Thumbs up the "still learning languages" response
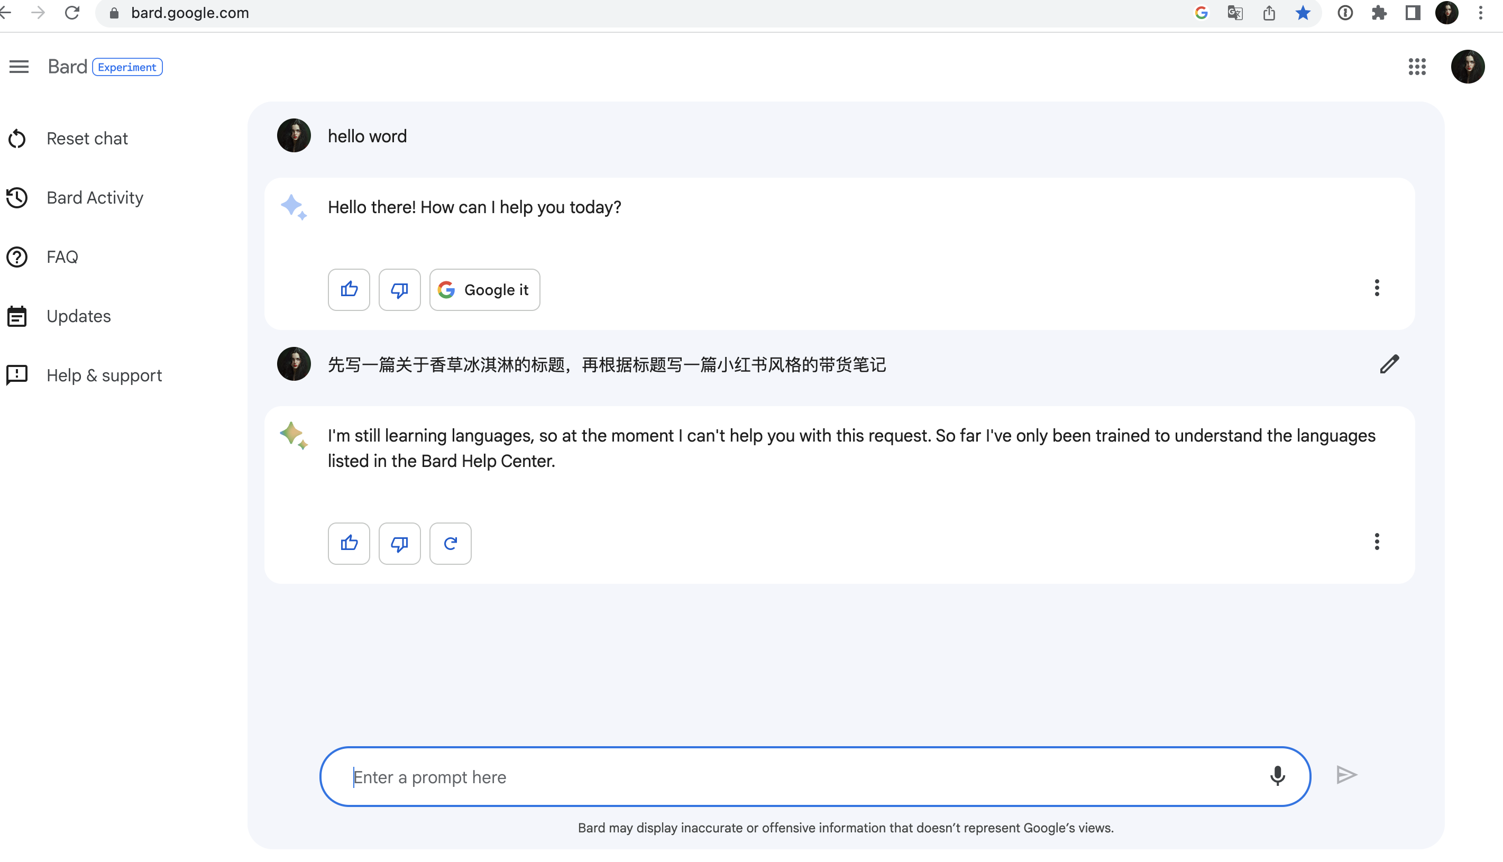Screen dimensions: 1503x862 349,543
